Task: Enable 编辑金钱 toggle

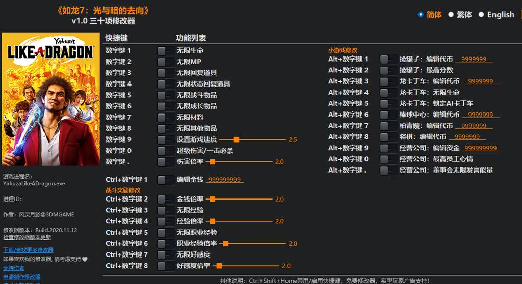Action: [166, 180]
